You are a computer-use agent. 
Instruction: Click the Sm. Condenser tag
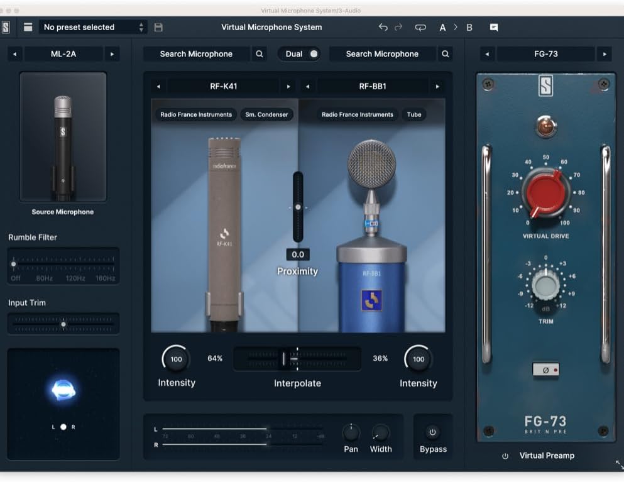click(266, 114)
